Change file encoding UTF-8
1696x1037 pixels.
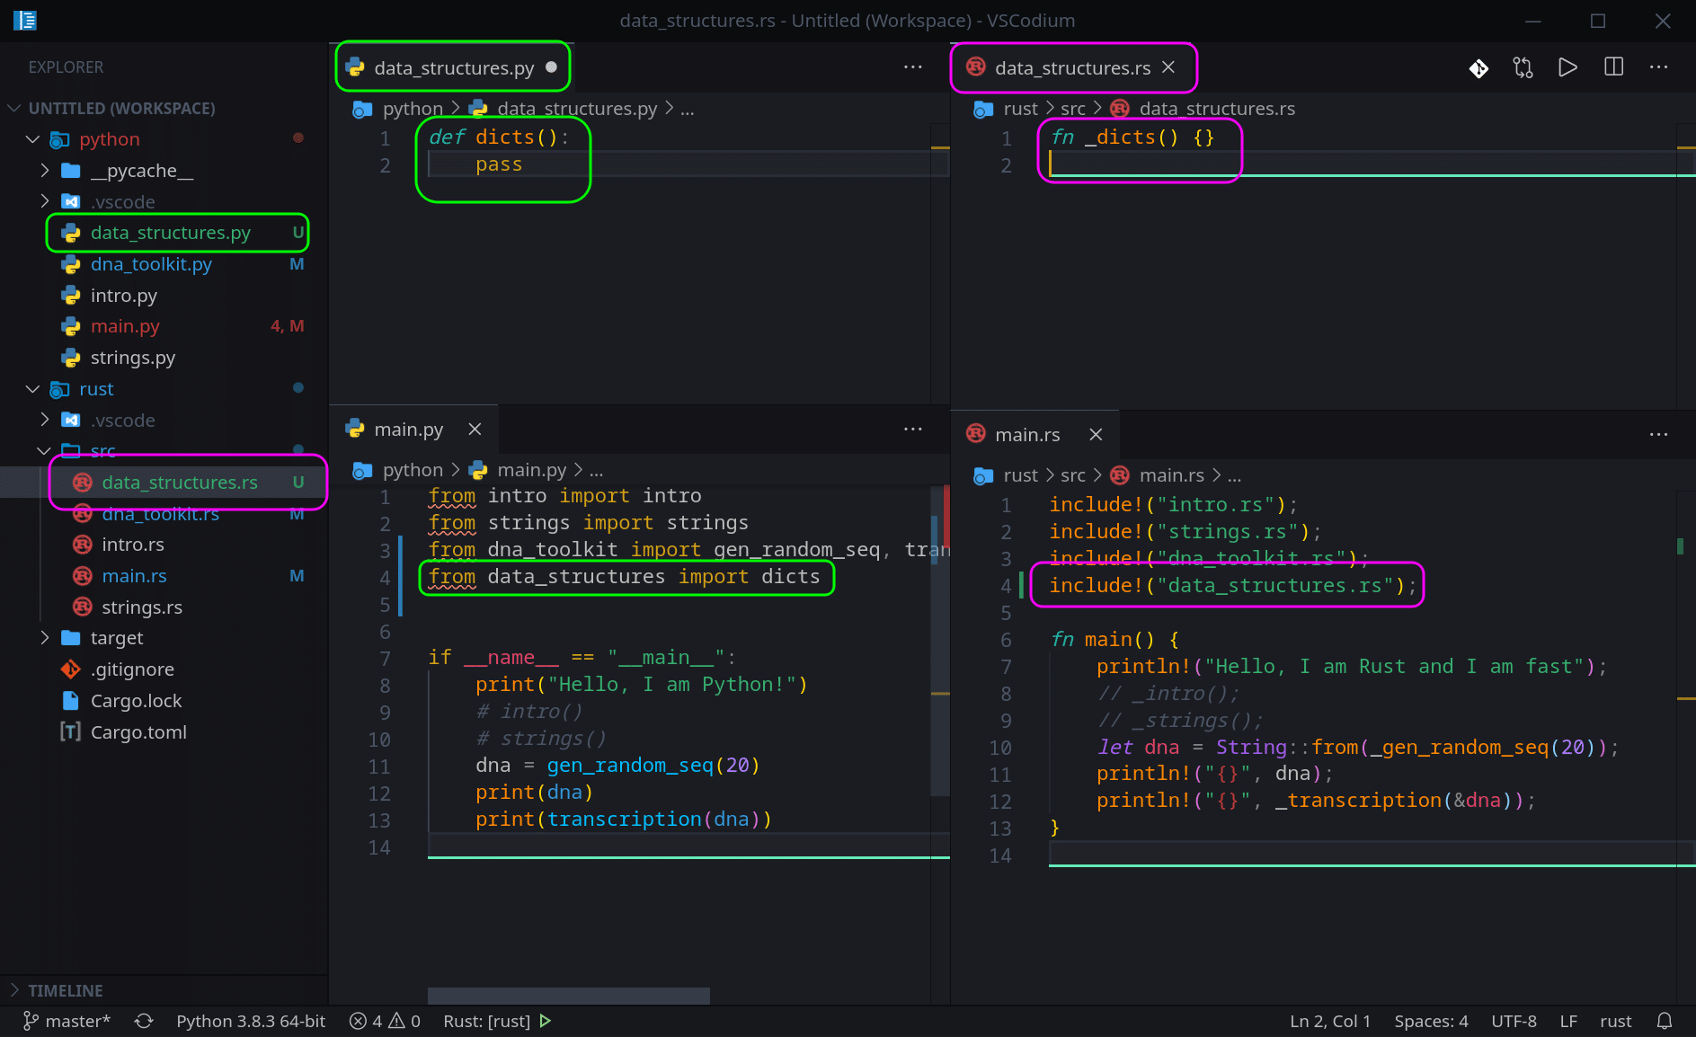[1514, 1022]
